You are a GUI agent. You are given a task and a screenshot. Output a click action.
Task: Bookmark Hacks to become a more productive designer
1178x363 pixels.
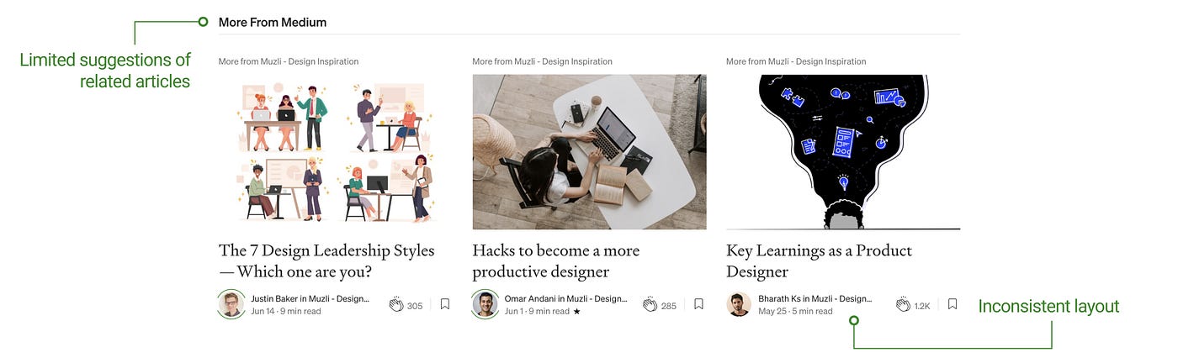(x=698, y=304)
